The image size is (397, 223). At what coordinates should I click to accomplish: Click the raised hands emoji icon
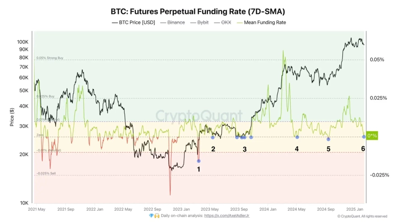(x=157, y=216)
